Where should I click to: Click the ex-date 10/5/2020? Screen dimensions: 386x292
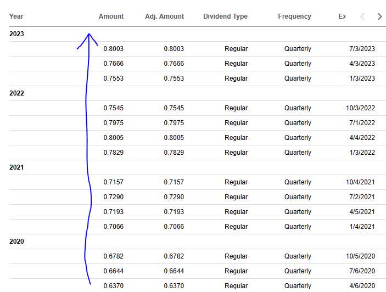point(360,256)
